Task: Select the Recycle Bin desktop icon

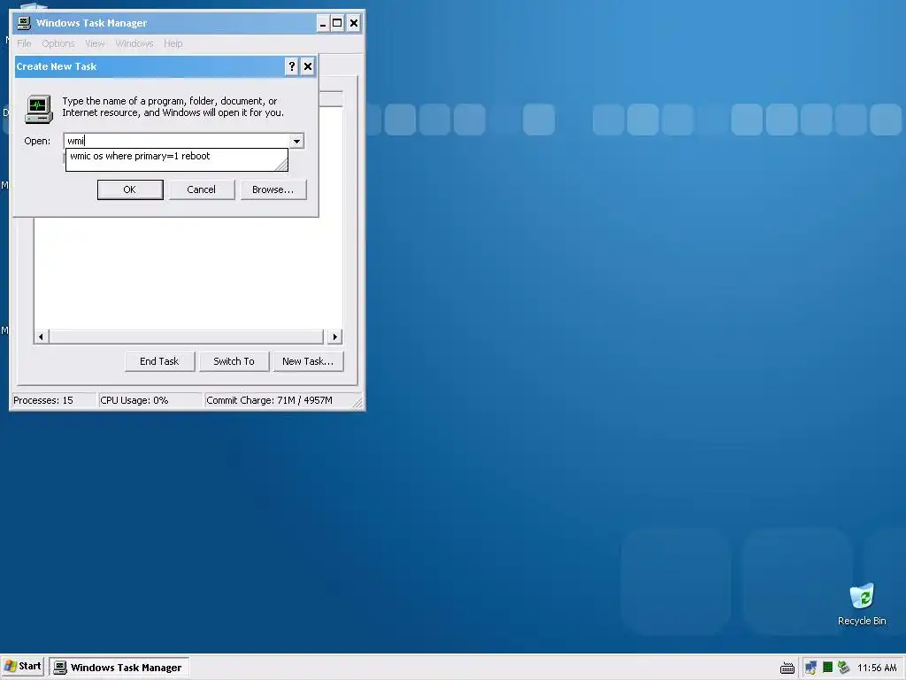Action: click(862, 604)
